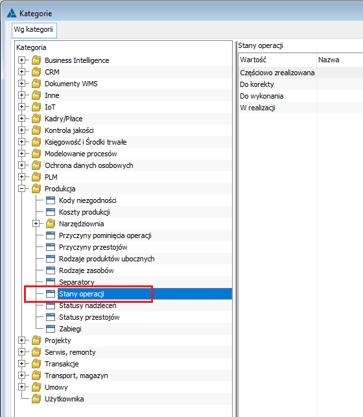This screenshot has width=363, height=417.
Task: Click the Użytkownika folder icon
Action: [x=36, y=399]
